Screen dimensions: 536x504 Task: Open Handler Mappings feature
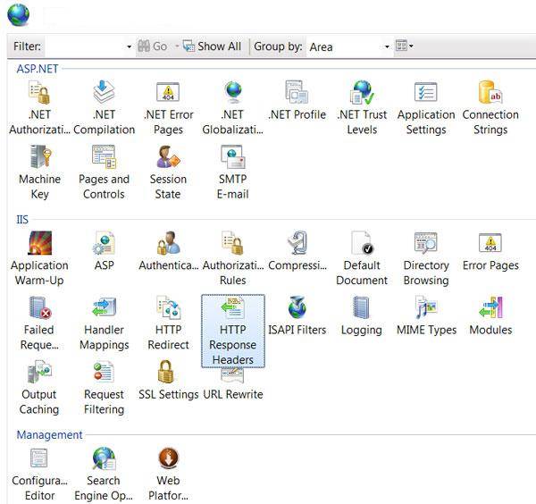(x=104, y=323)
